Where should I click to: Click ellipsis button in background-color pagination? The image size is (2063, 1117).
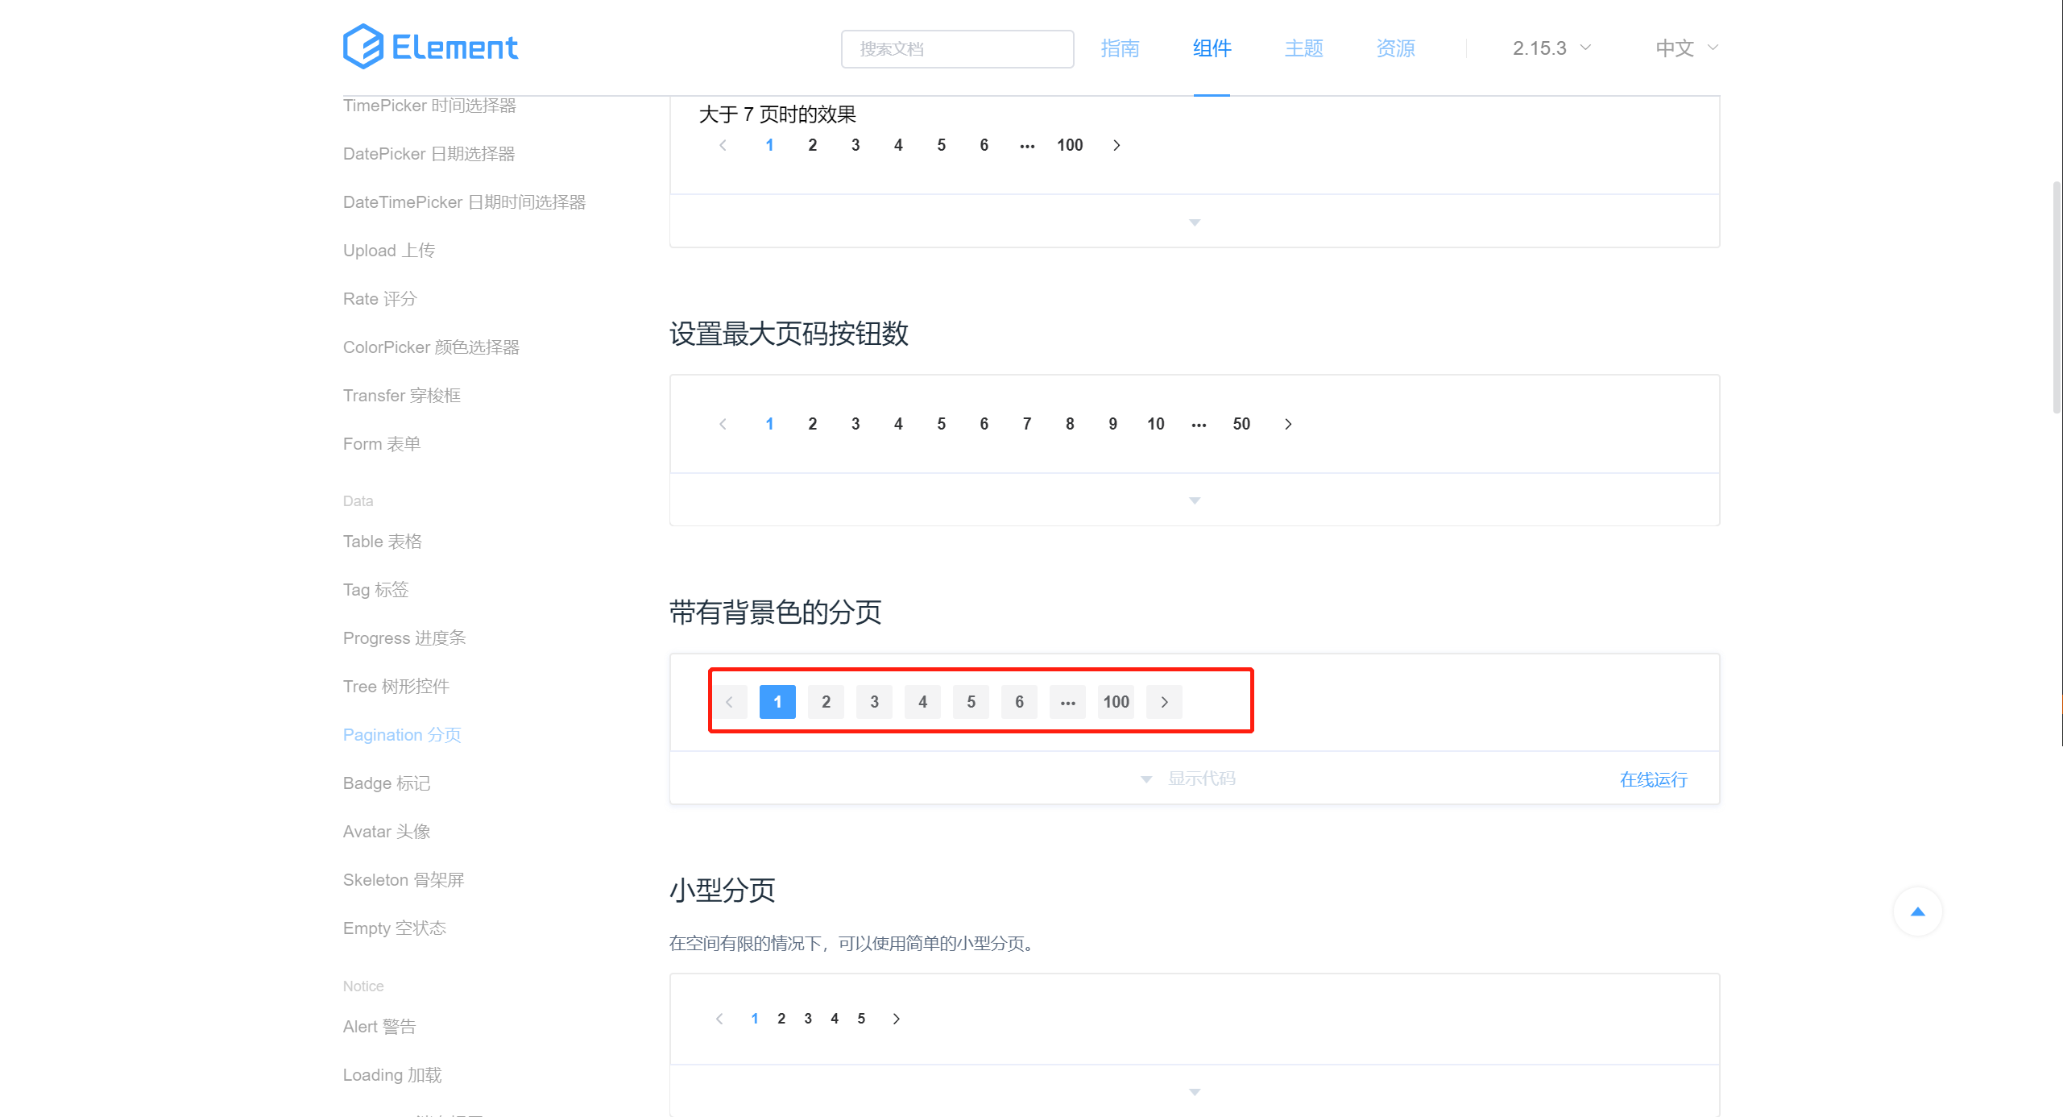[1067, 702]
